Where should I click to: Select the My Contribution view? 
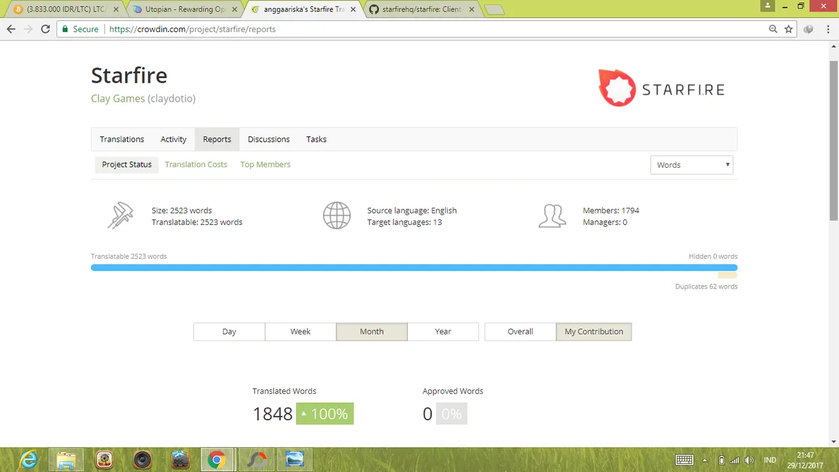pyautogui.click(x=594, y=332)
